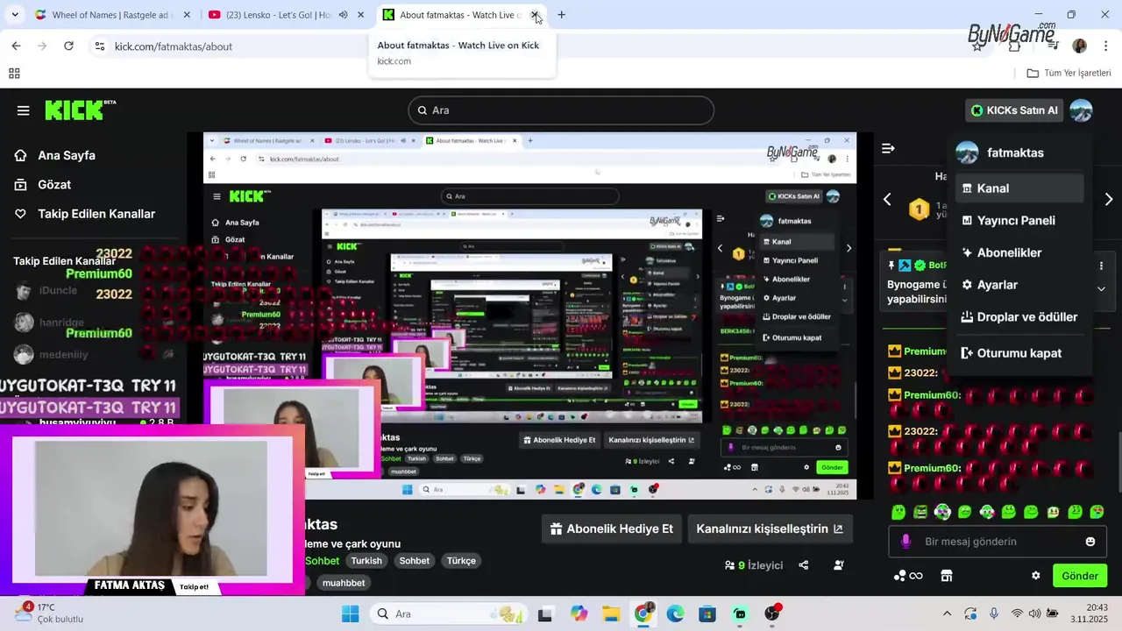The height and width of the screenshot is (631, 1122).
Task: Click the share icon beside İzleyici count
Action: [x=804, y=565]
